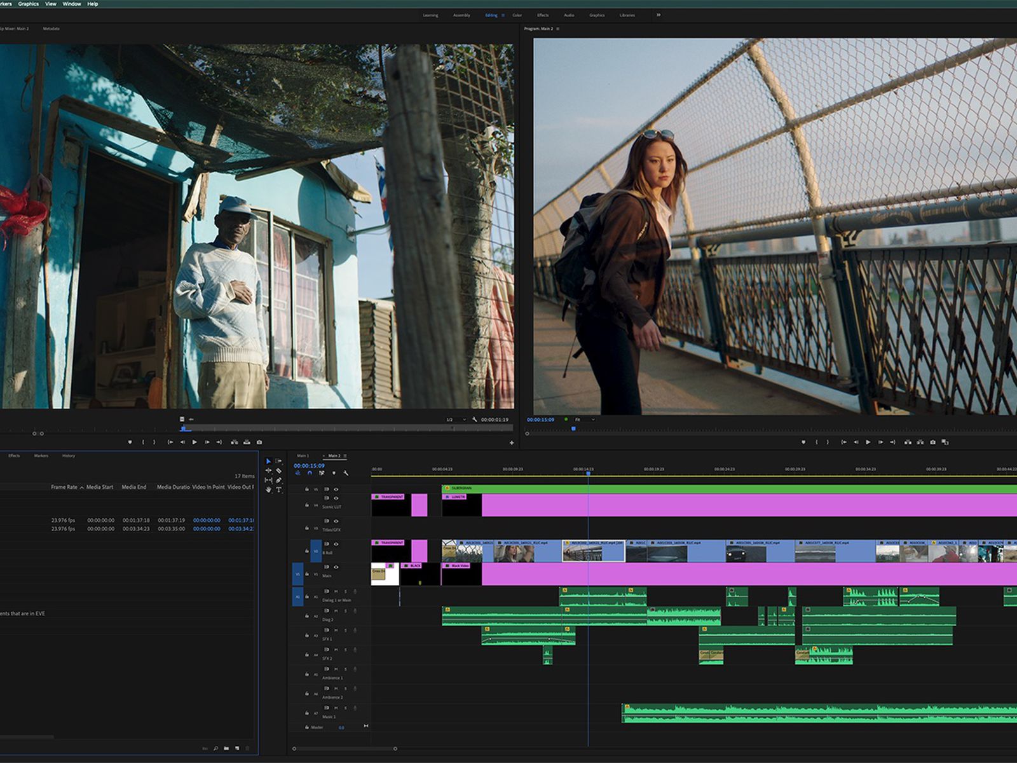Sort by Frame Rate column header
Viewport: 1017px width, 763px height.
click(x=64, y=487)
